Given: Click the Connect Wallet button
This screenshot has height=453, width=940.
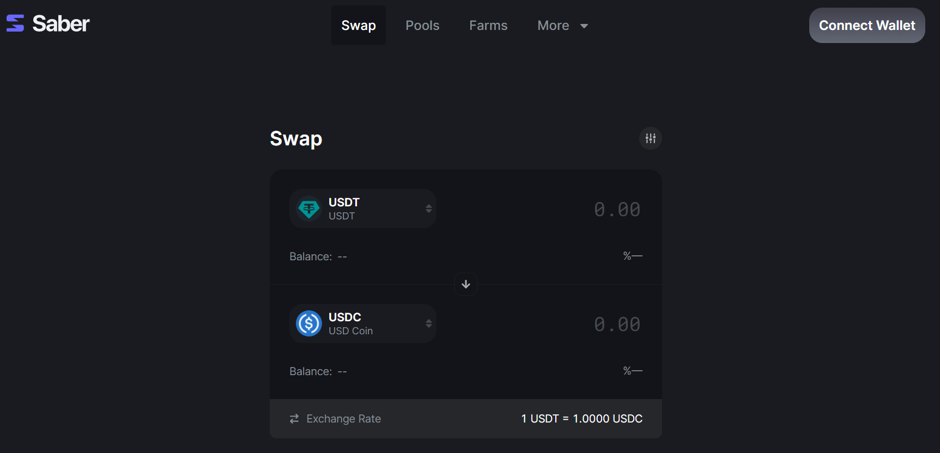Looking at the screenshot, I should (x=866, y=26).
